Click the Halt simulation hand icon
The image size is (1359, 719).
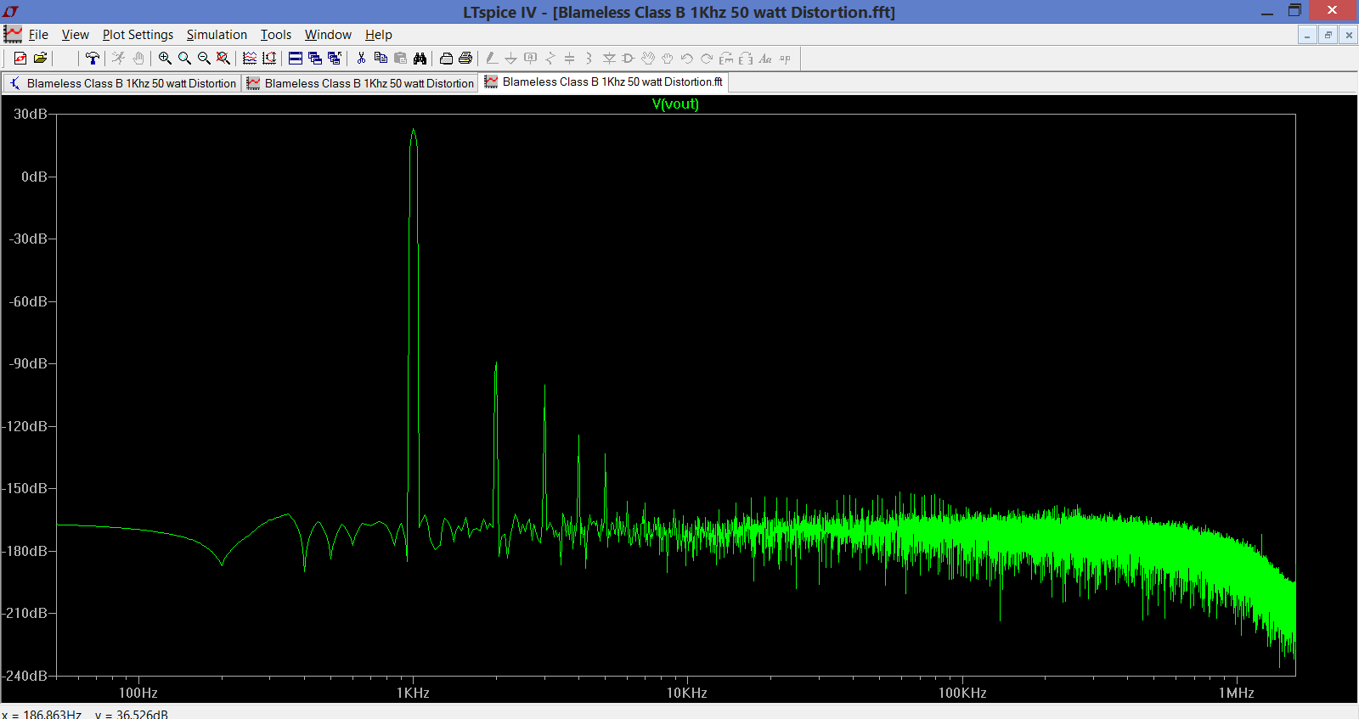tap(138, 59)
